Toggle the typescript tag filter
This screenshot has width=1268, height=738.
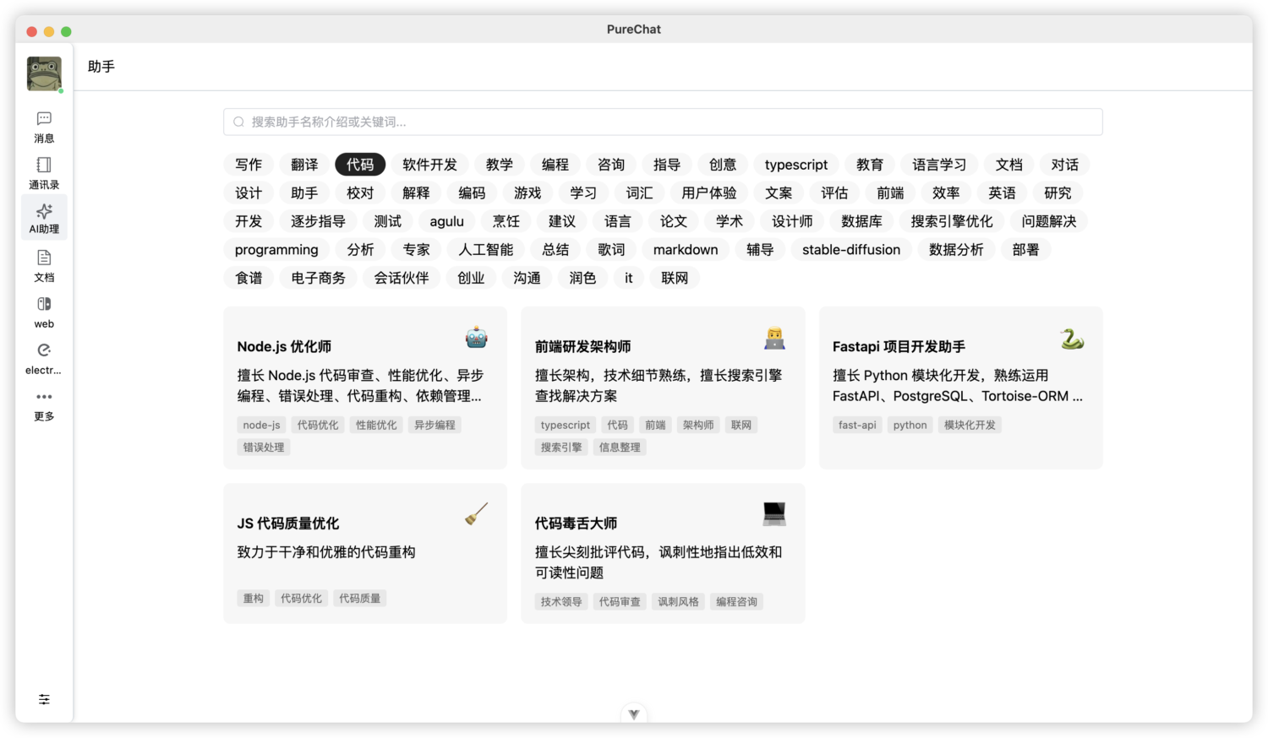(x=796, y=165)
